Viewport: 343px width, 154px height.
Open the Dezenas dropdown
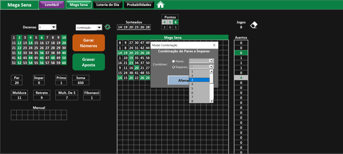[x=54, y=27]
